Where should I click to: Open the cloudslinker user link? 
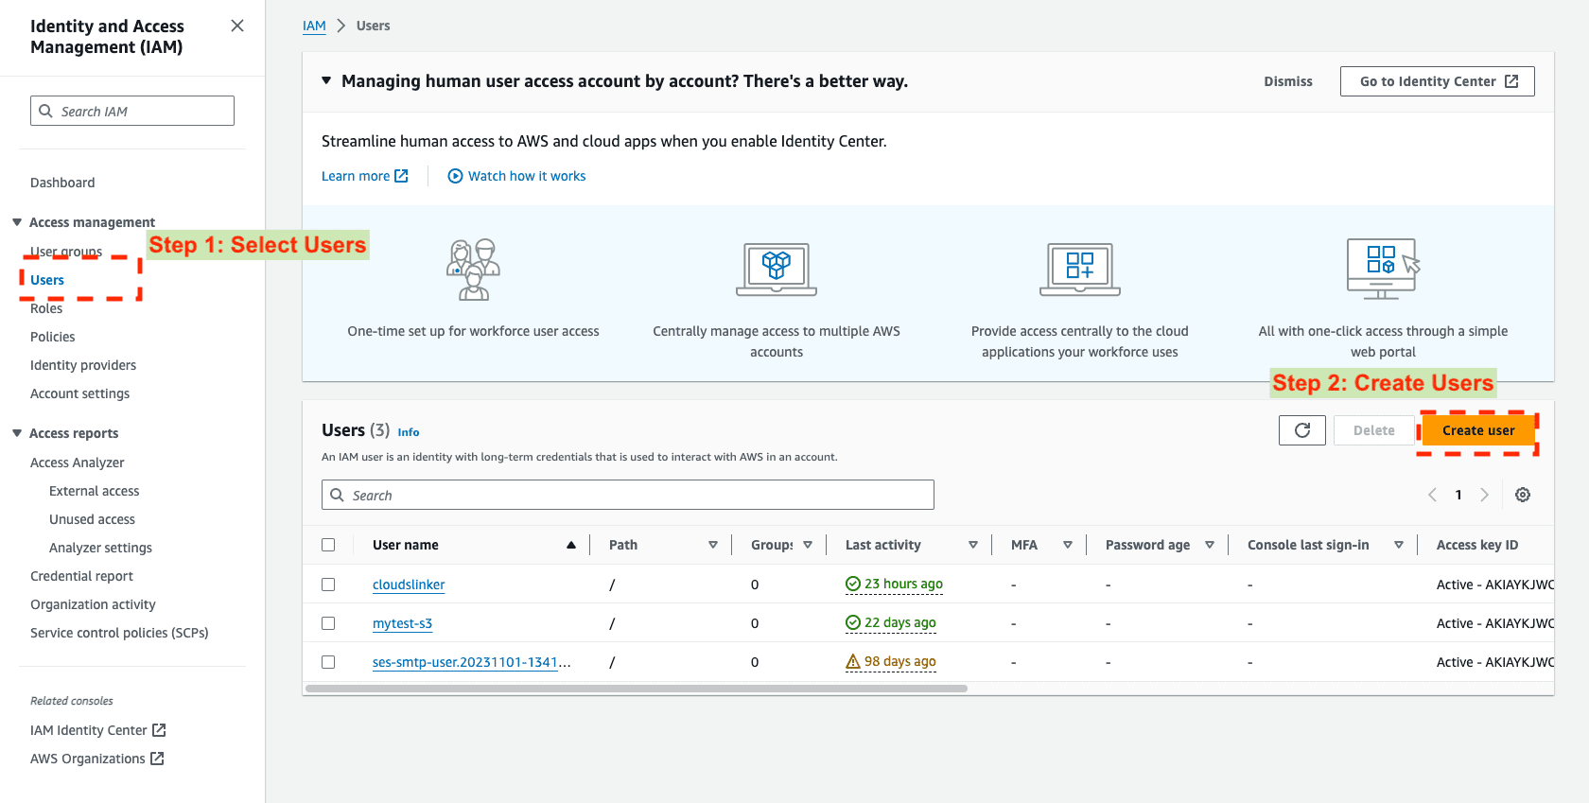pos(409,585)
